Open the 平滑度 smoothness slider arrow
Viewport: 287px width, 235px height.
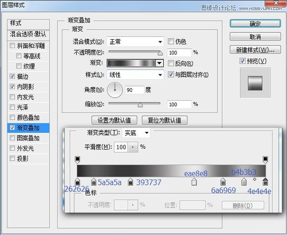[133, 147]
